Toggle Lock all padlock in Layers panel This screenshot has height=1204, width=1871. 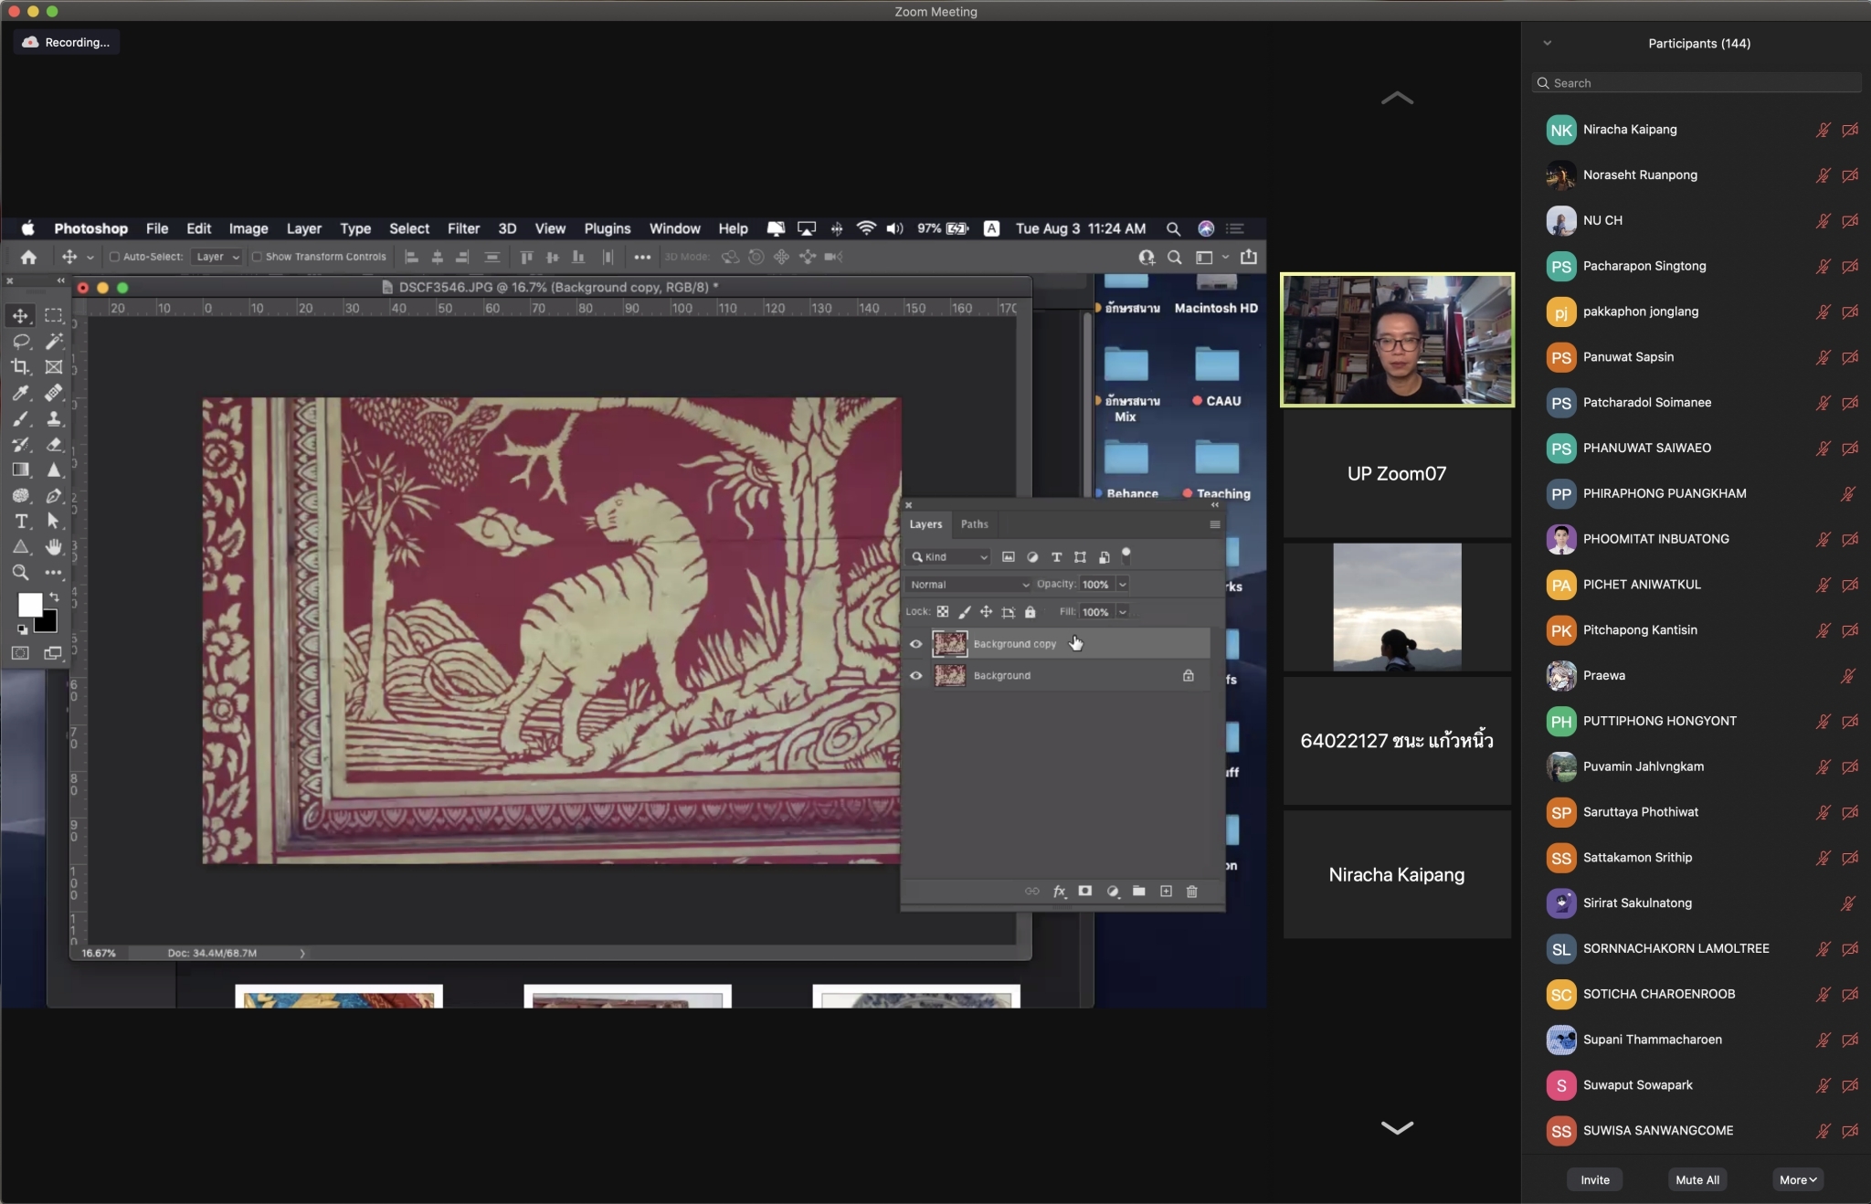point(1031,611)
